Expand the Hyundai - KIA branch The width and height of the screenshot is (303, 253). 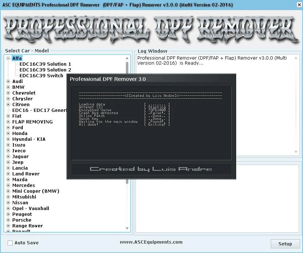pos(8,139)
